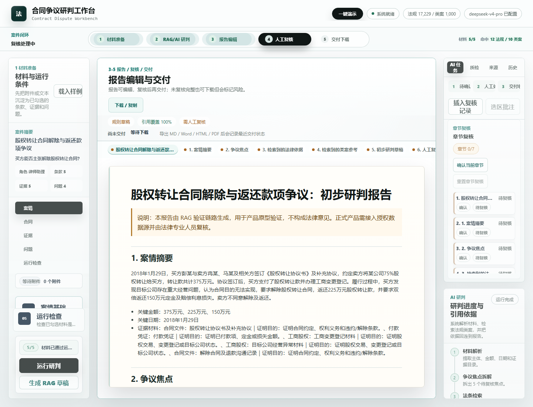
Task: Select sub-step 2 人工处
Action: coord(484,86)
